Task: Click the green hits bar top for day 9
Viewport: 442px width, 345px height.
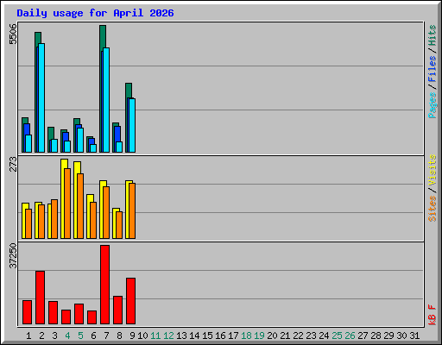Action: [129, 91]
